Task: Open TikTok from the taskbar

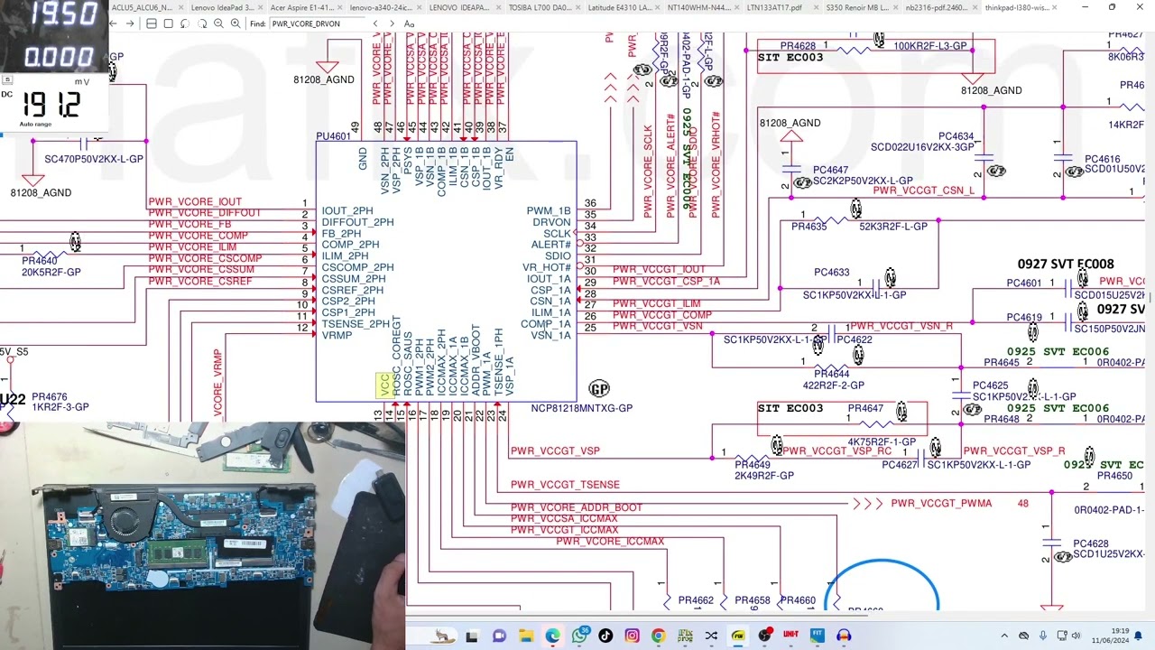Action: tap(605, 636)
